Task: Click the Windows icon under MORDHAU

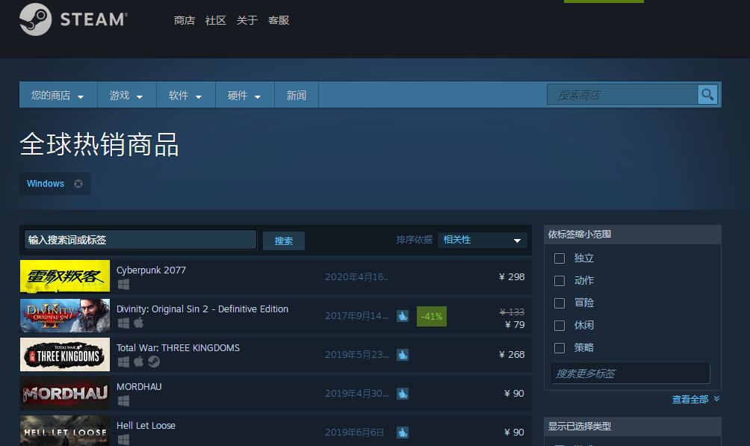Action: 123,400
